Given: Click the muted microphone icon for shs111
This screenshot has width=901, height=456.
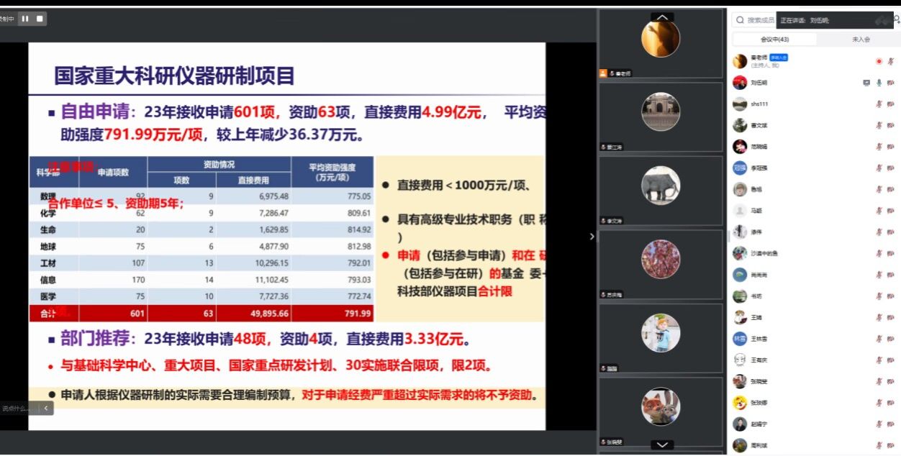Looking at the screenshot, I should (879, 104).
